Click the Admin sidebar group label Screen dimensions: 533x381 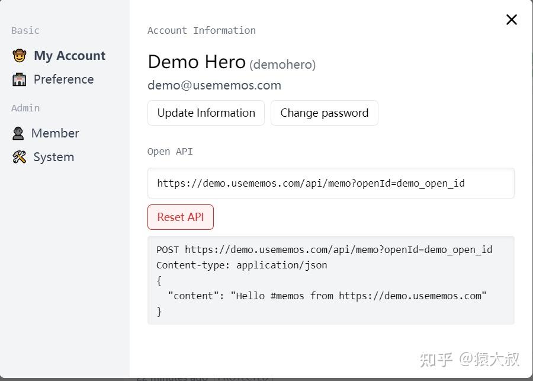(x=25, y=108)
